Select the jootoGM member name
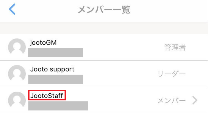Screen dimensions: 208x113 click(x=43, y=43)
